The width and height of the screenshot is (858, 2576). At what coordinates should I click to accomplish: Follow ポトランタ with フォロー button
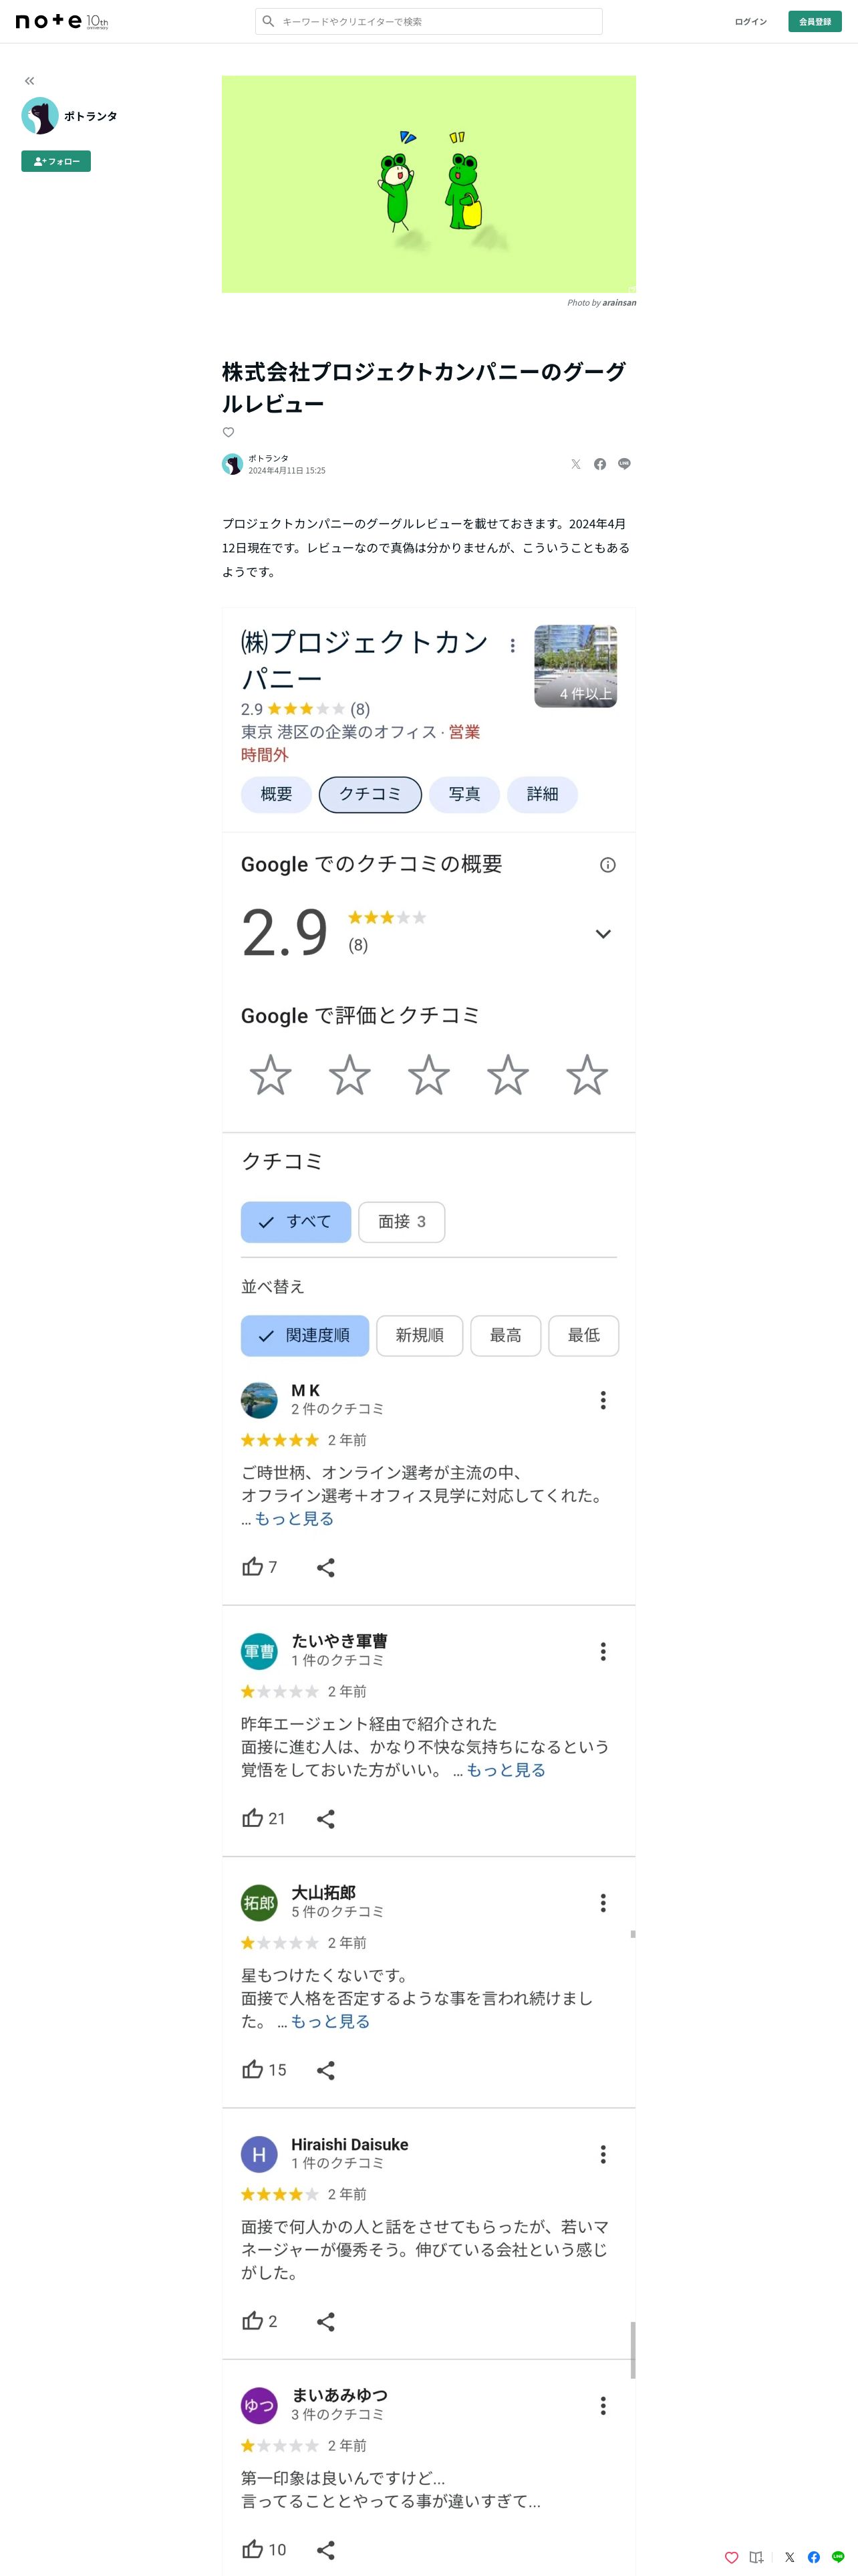(56, 161)
